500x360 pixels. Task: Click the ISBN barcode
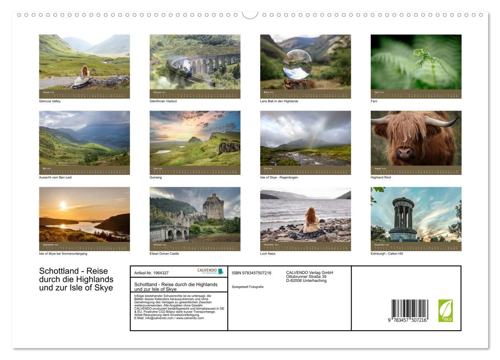(x=410, y=310)
